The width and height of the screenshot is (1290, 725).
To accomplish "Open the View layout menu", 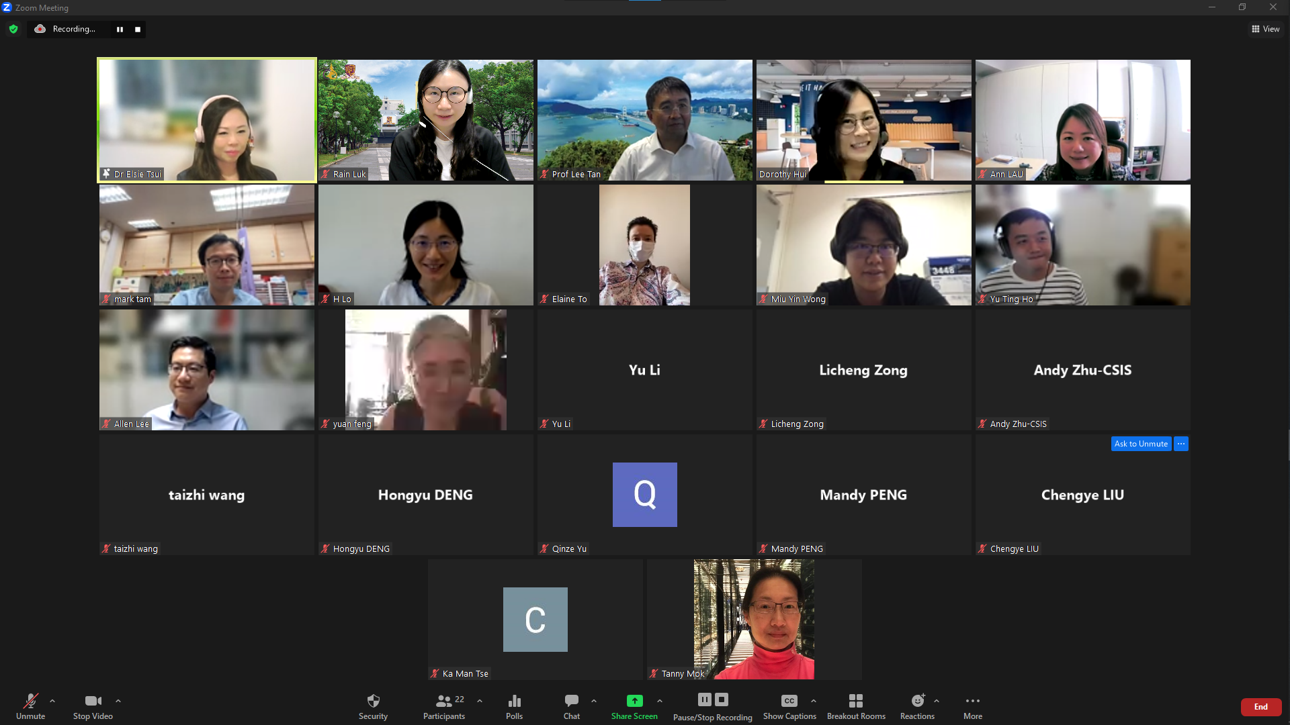I will pyautogui.click(x=1265, y=29).
